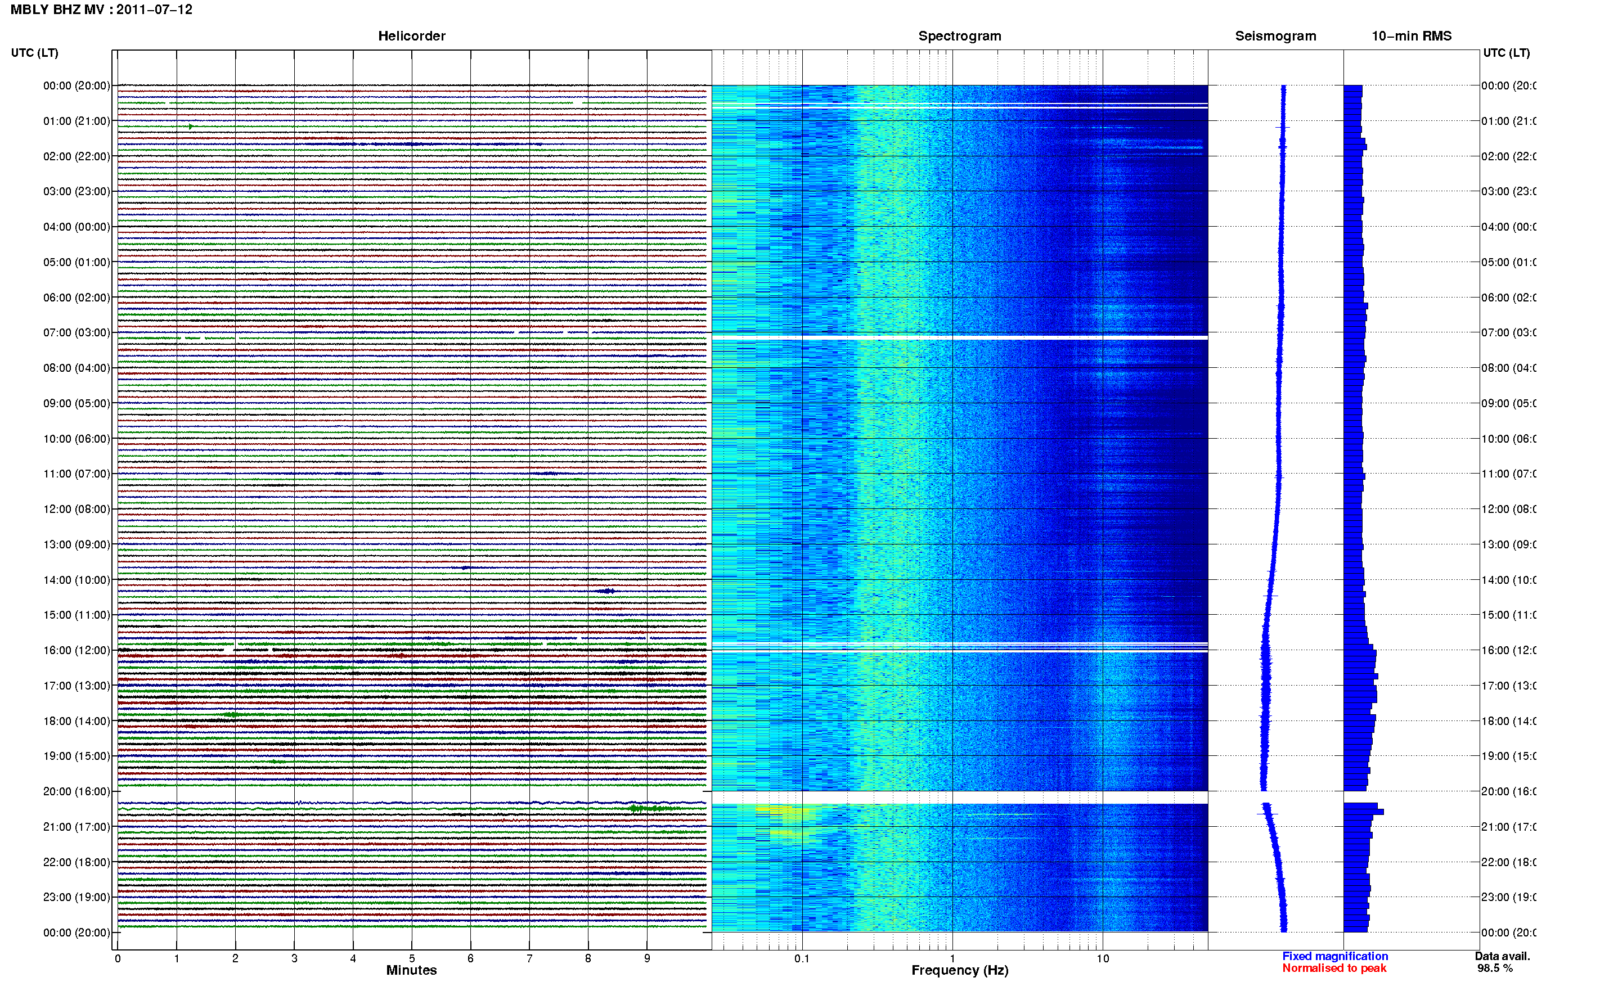Pick the '18:00 (14:00)' left time label
Image resolution: width=1600 pixels, height=1000 pixels.
pyautogui.click(x=77, y=722)
